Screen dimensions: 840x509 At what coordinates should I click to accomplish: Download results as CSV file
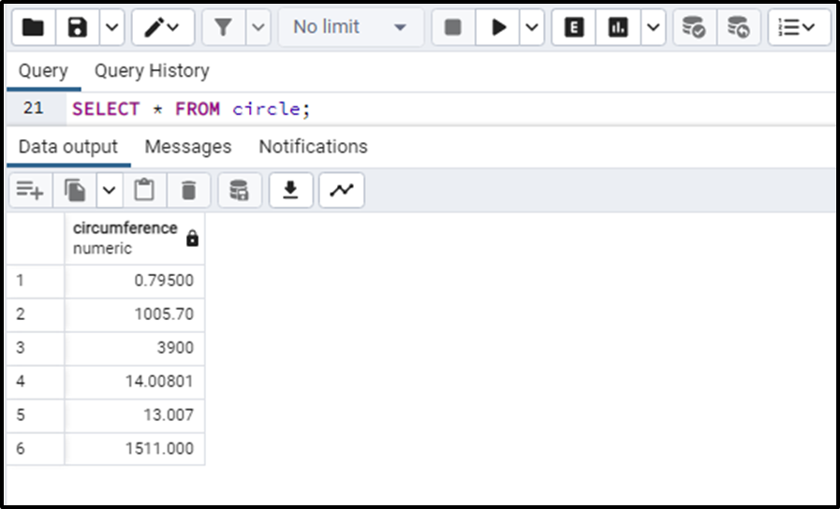click(291, 190)
